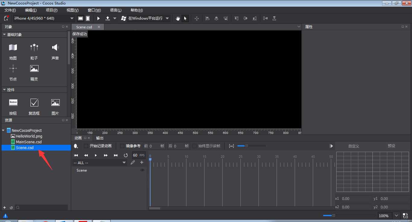Play the animation
This screenshot has width=412, height=222.
pos(96,155)
